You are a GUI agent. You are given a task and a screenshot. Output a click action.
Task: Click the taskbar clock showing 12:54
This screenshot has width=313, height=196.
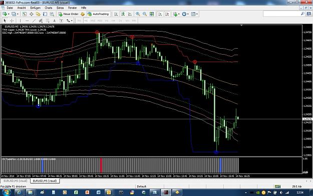300,192
